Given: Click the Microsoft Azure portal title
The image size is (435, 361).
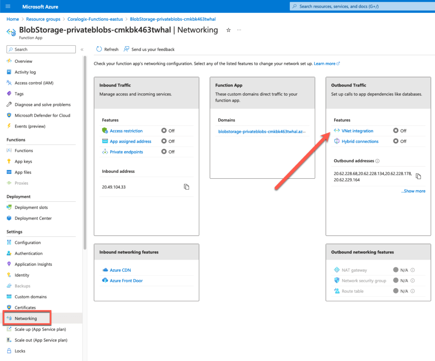Looking at the screenshot, I should (x=40, y=7).
